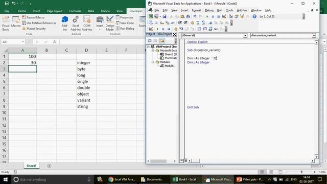Toggle Bookmark flag icon in Edit toolbar
This screenshot has height=184, width=327.
pos(210,22)
